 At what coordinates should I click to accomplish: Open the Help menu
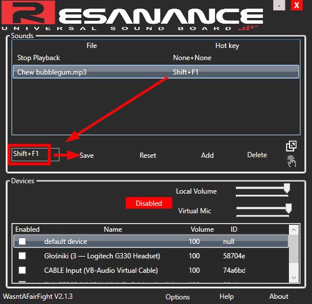click(x=227, y=296)
